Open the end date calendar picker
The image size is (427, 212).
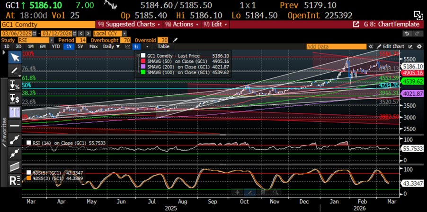point(74,34)
